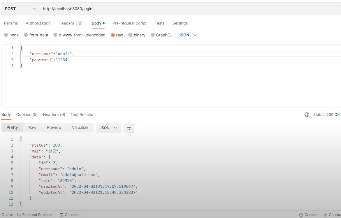Viewport: 341px width, 218px height.
Task: Click the globe network icon beside Status
Action: pos(307,115)
